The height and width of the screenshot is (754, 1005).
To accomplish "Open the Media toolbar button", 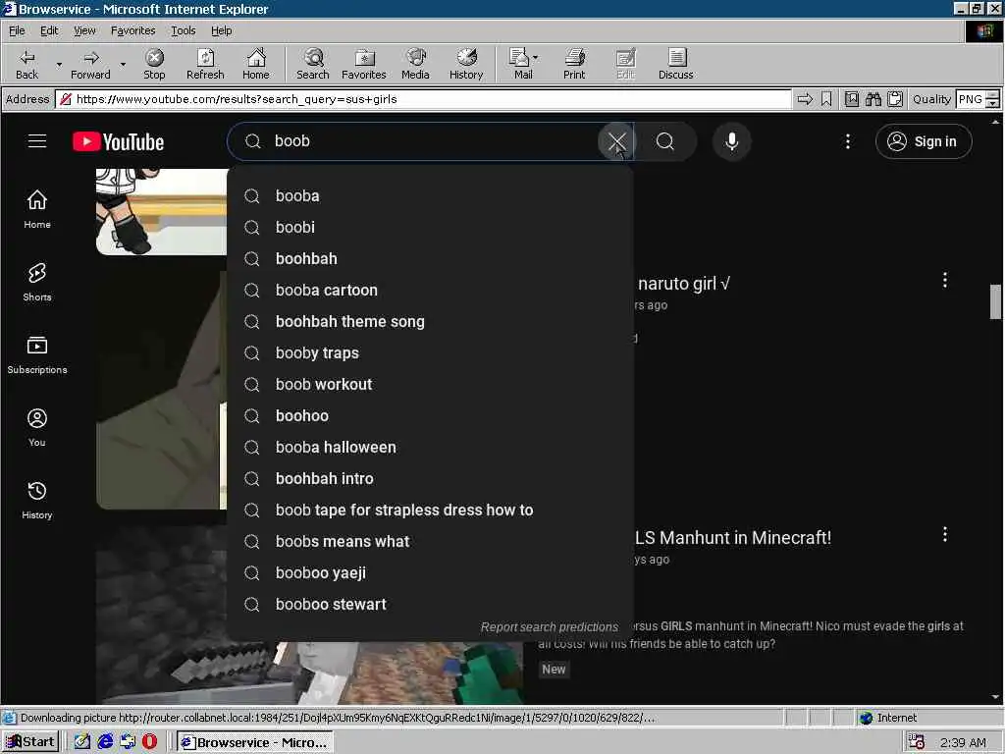I will tap(415, 64).
